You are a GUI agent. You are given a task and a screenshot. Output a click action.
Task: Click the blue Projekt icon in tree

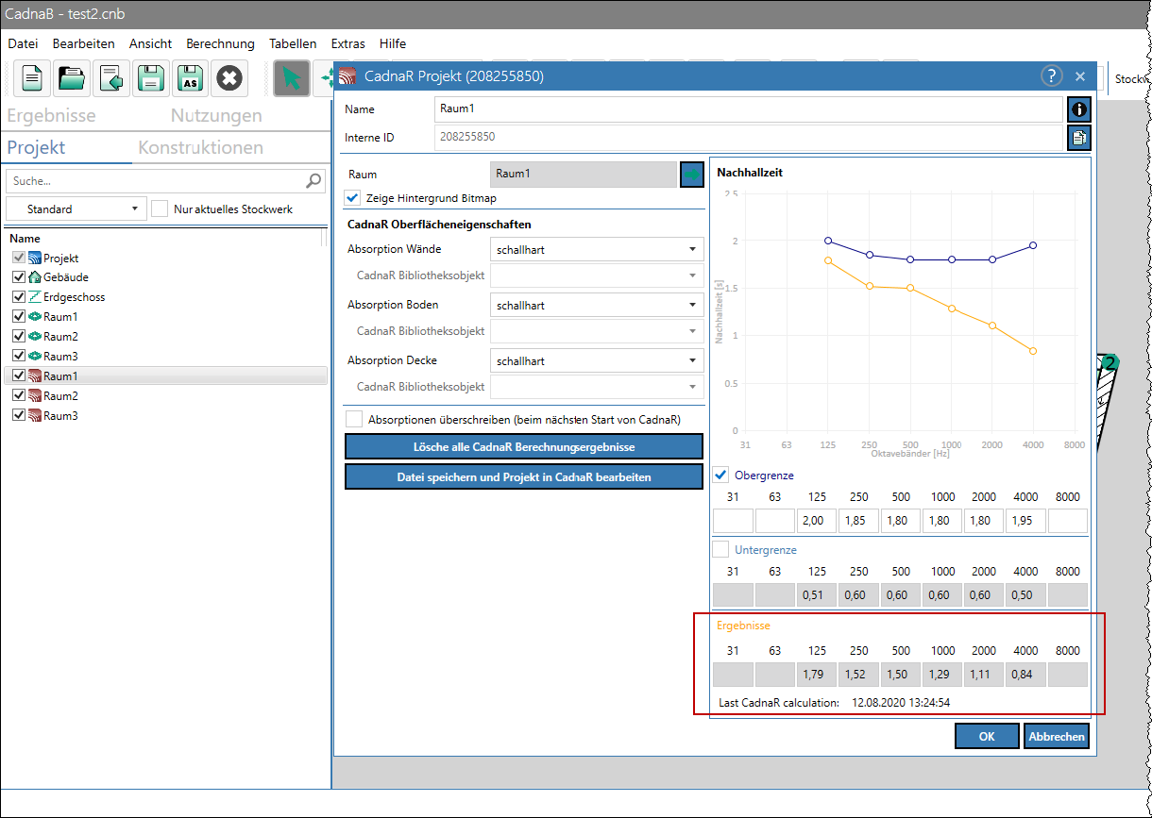click(35, 258)
